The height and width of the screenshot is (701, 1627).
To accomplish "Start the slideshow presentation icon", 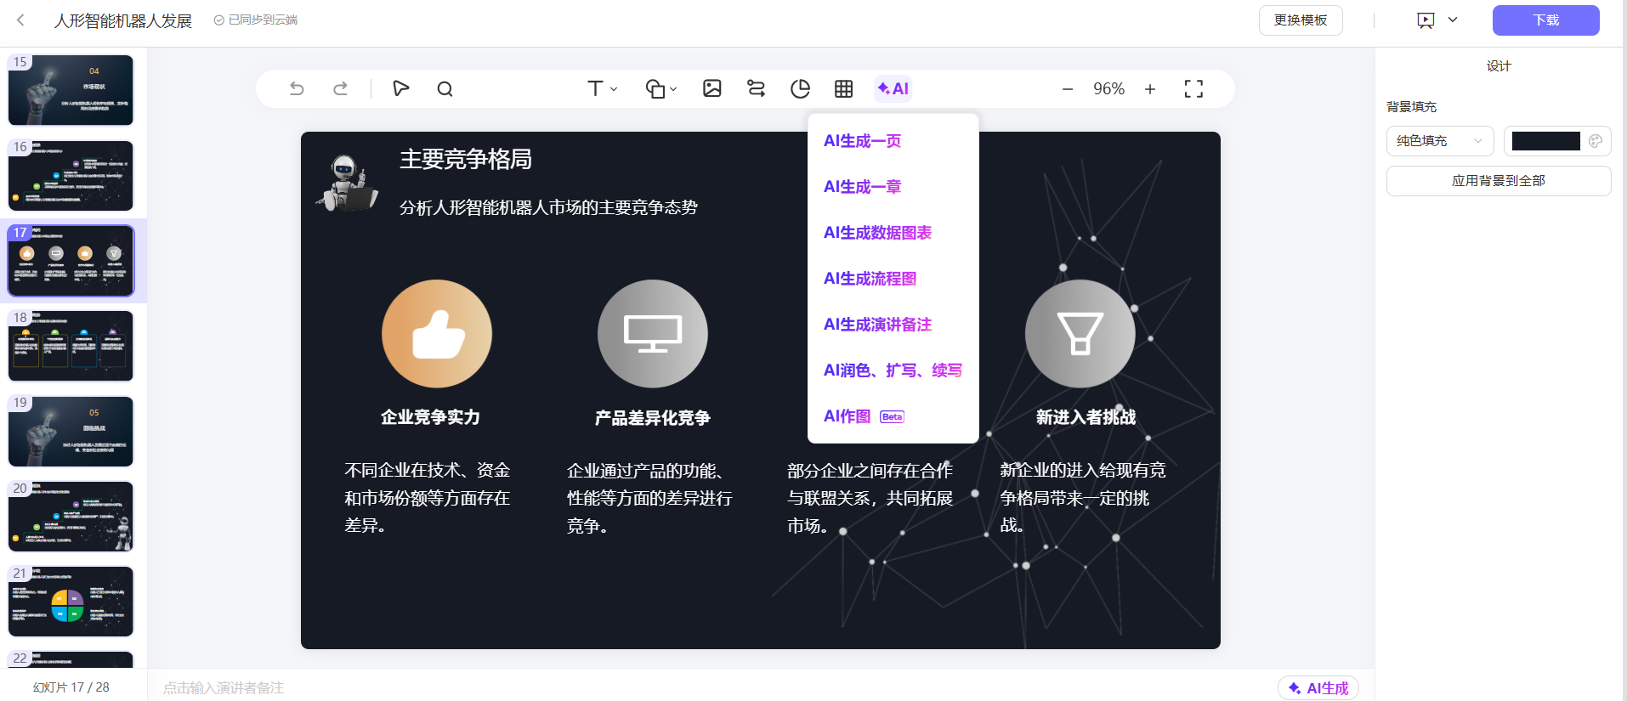I will (1426, 20).
